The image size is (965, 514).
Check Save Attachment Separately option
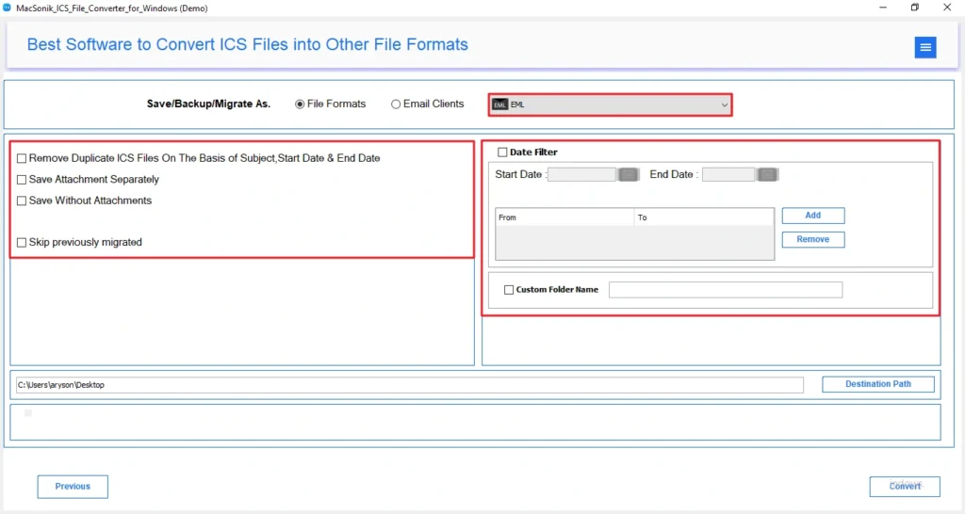22,180
